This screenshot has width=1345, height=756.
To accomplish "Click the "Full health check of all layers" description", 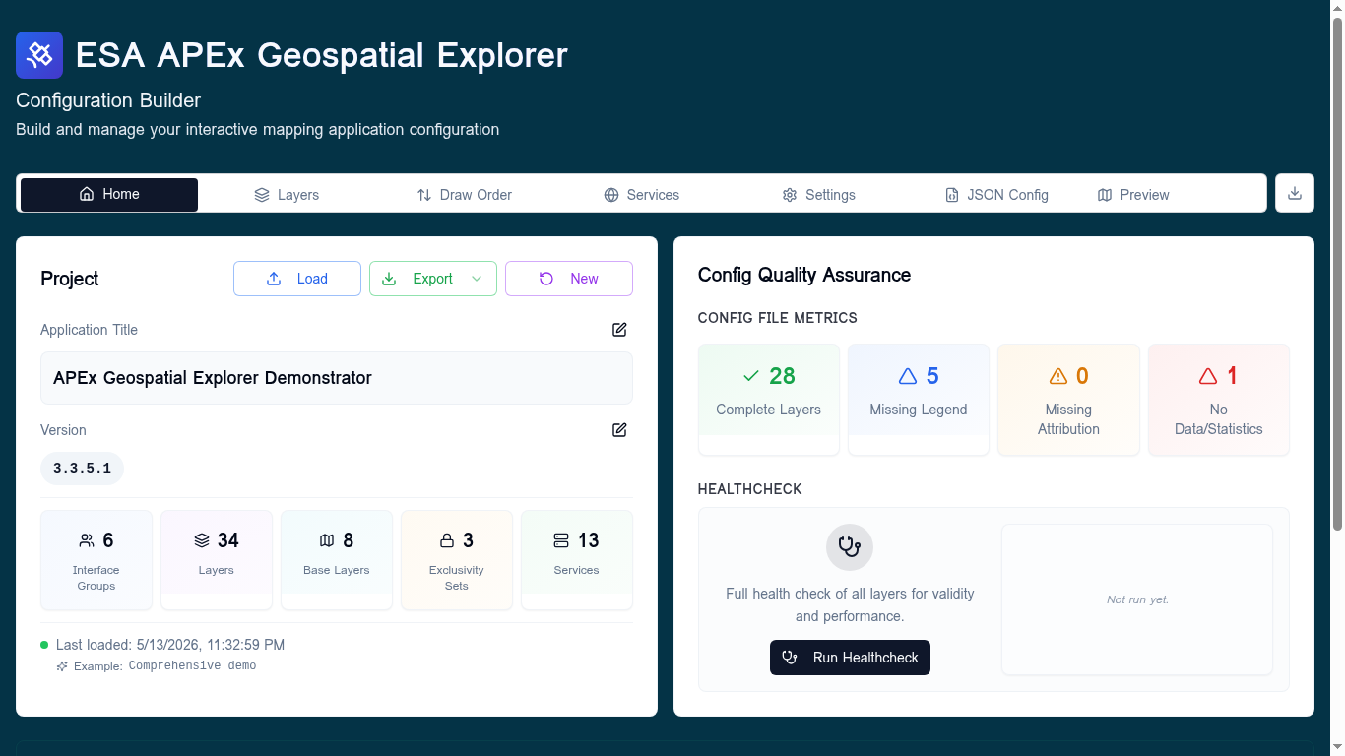I will tap(850, 604).
